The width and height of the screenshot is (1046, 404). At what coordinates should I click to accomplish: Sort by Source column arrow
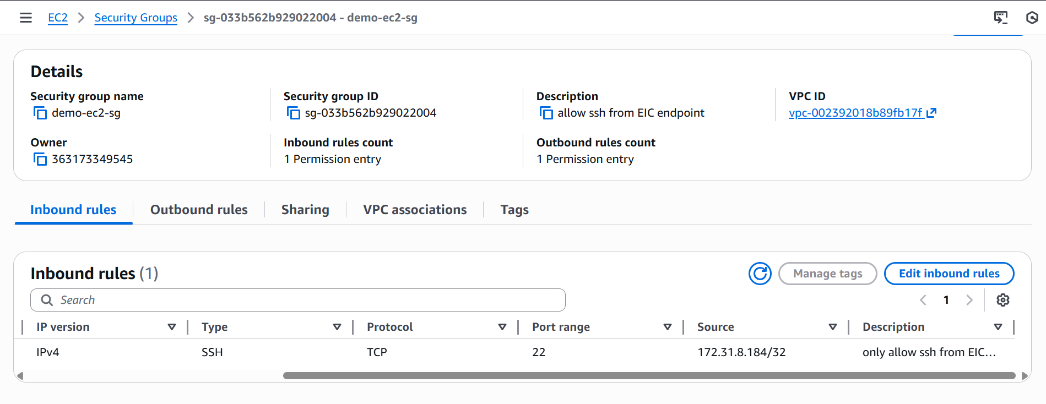pyautogui.click(x=833, y=327)
